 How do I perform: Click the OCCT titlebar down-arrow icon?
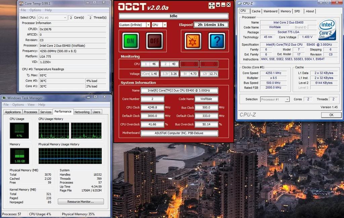point(218,5)
